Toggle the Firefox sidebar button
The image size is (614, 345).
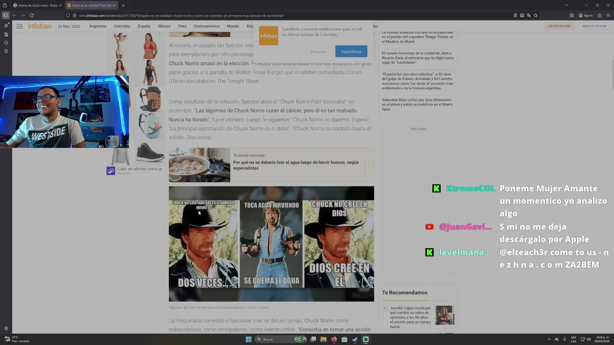coord(6,15)
